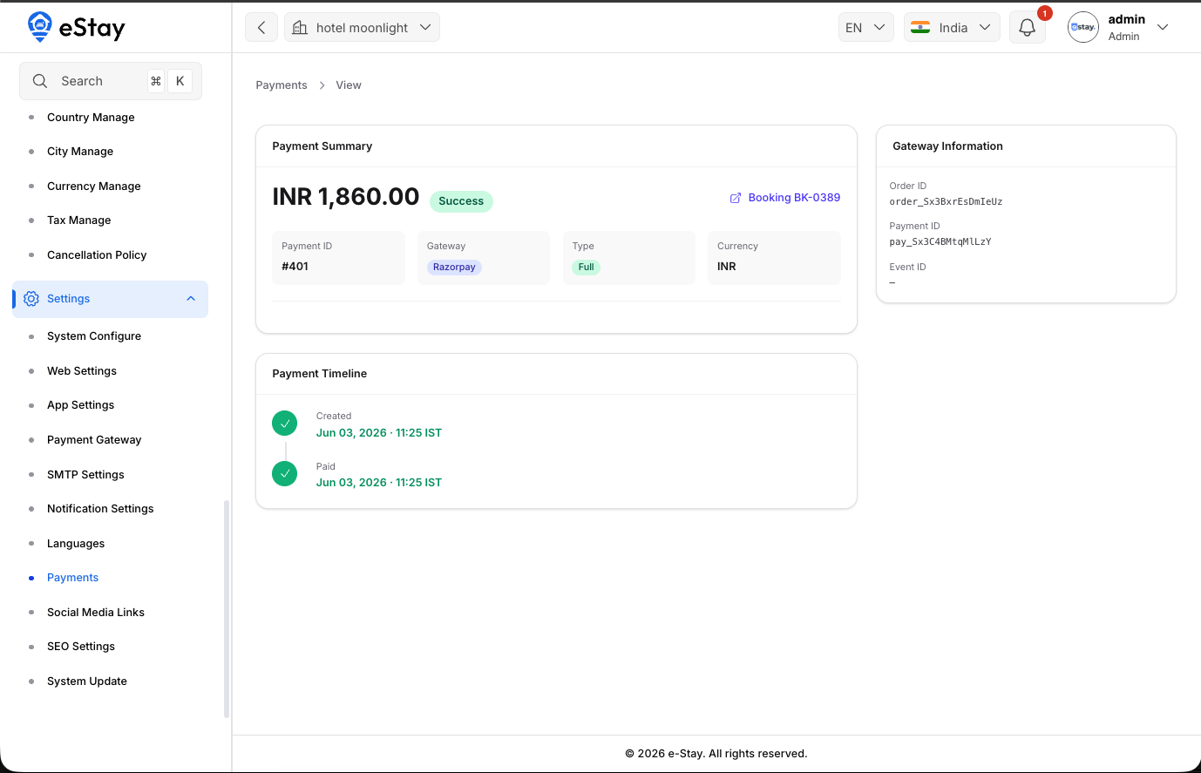Go to Payment Gateway settings
1201x773 pixels.
[x=94, y=440]
